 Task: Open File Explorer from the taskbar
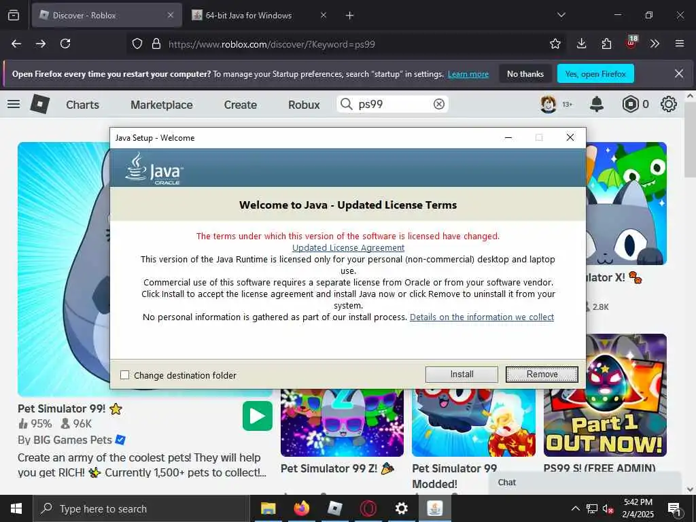268,508
